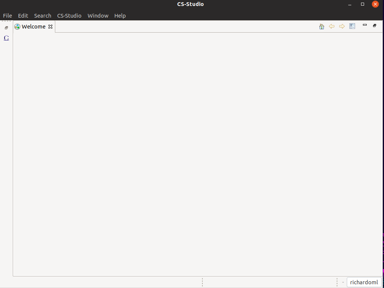
Task: Open the Help menu
Action: [x=120, y=16]
